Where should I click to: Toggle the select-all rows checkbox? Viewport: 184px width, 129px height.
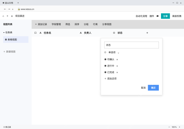point(35,33)
